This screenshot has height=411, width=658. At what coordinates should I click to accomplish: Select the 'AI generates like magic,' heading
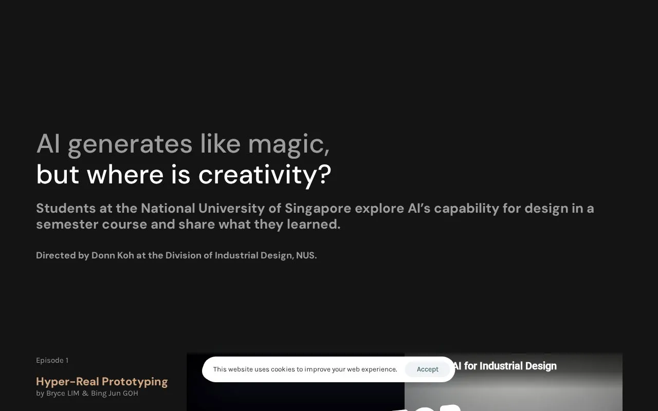pyautogui.click(x=182, y=143)
